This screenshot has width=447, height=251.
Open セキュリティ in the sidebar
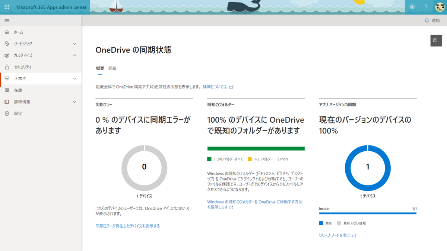click(x=41, y=67)
